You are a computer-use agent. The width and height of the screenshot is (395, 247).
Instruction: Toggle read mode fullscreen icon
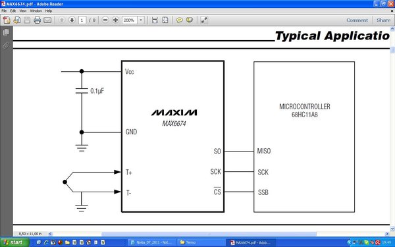pos(204,20)
